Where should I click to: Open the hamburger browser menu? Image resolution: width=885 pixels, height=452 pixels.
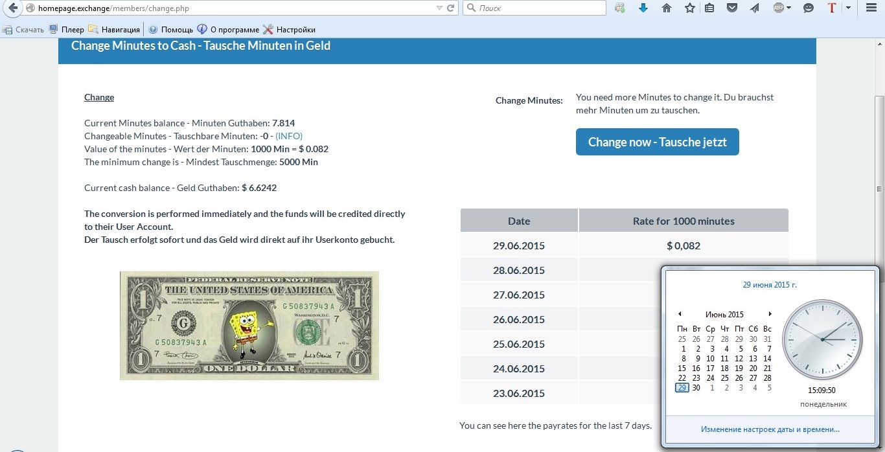870,8
